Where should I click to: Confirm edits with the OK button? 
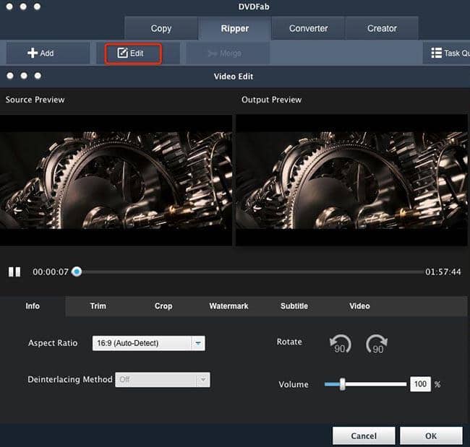click(431, 436)
